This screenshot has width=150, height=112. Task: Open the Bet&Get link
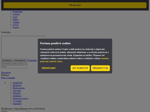17,85
